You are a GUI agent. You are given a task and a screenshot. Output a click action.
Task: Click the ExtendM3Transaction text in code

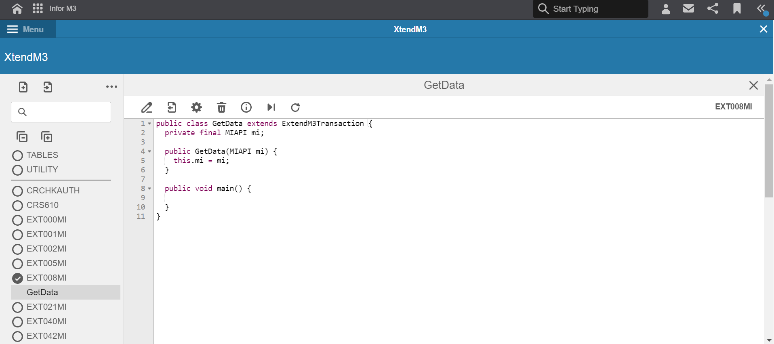click(323, 124)
